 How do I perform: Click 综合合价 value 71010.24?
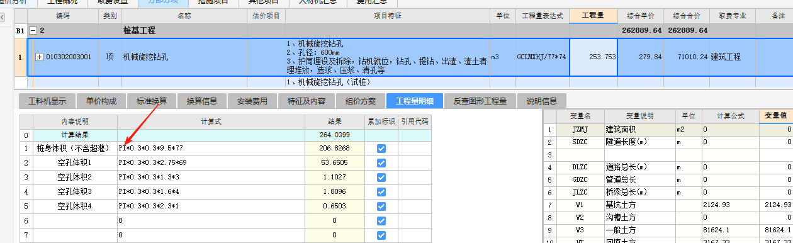pos(687,57)
